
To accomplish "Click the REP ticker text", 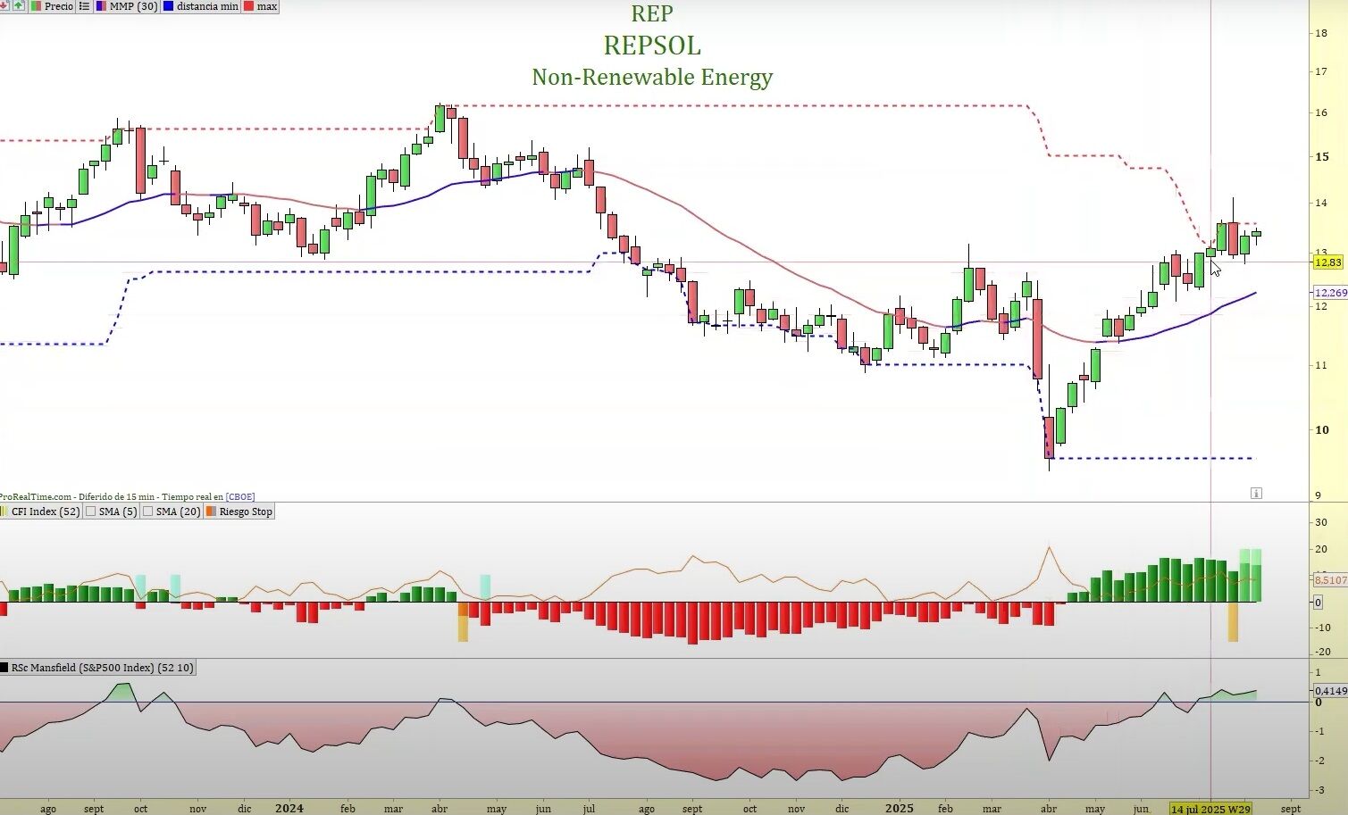I will pos(652,13).
